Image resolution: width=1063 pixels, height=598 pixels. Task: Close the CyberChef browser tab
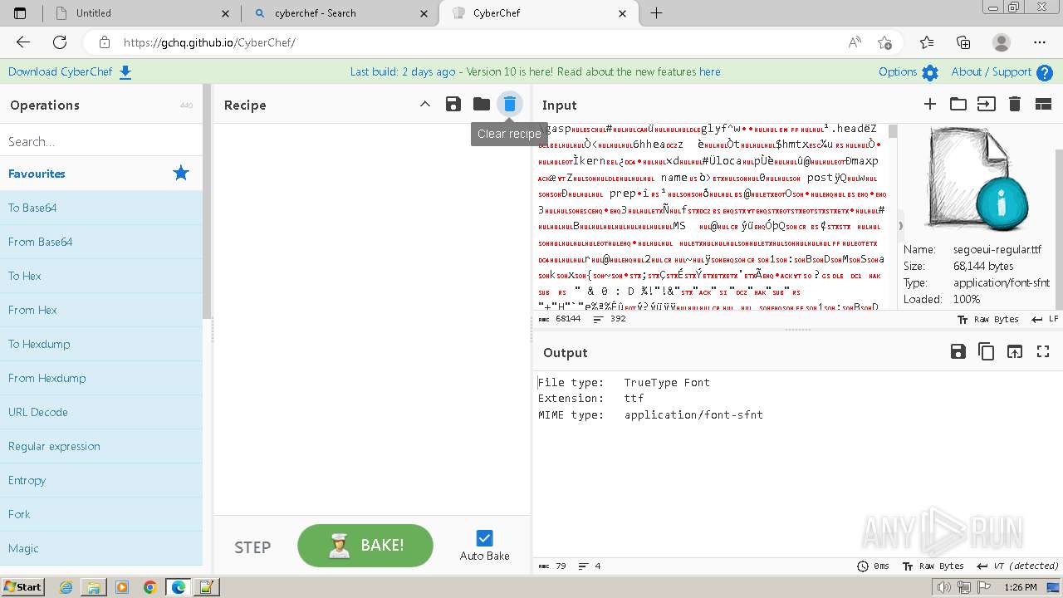[623, 13]
